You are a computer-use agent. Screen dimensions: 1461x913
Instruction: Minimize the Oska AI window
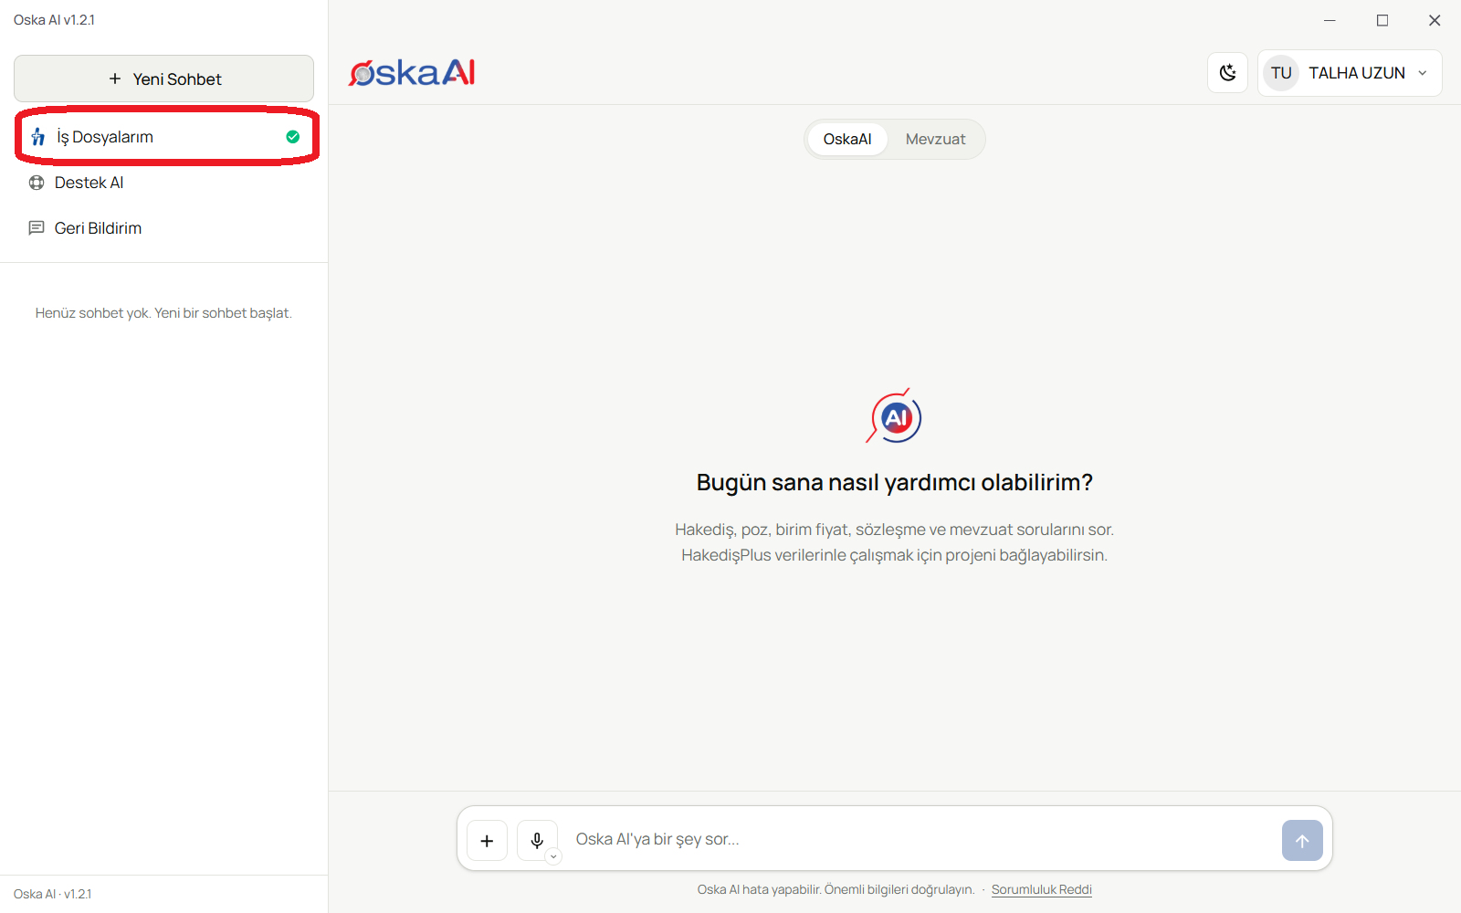pos(1330,20)
